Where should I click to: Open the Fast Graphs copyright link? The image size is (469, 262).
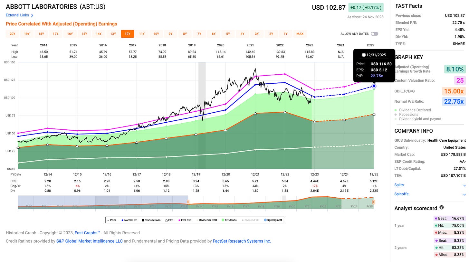pos(87,233)
